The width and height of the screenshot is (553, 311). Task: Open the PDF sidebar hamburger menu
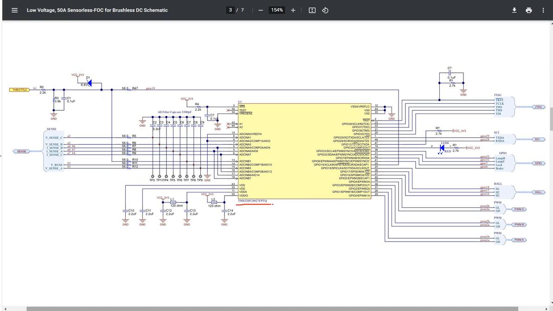[14, 10]
